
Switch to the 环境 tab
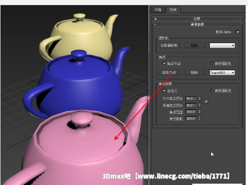[x=158, y=10]
